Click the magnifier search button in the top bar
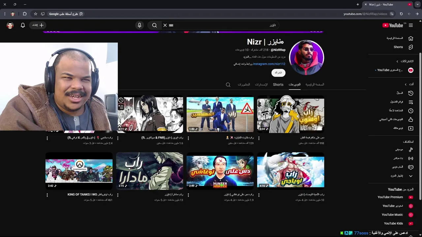The image size is (422, 237). [154, 25]
